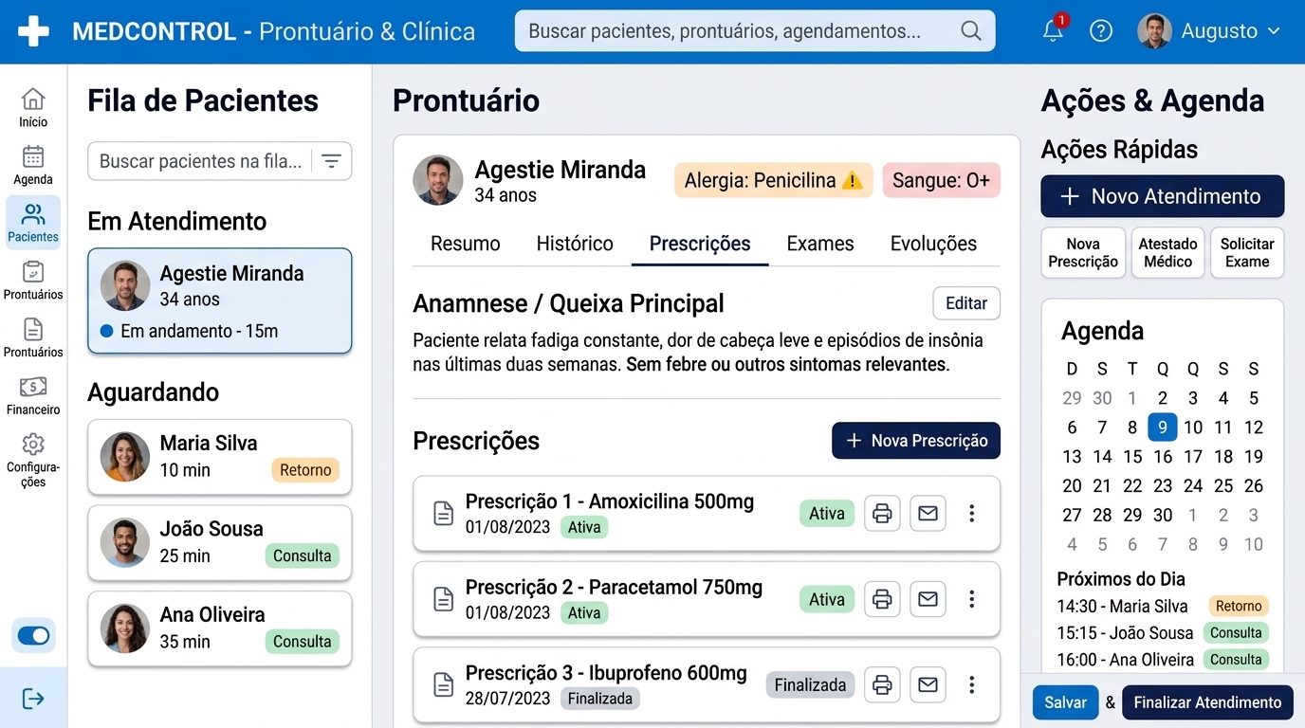1305x728 pixels.
Task: Switch to the Resumo tab
Action: coord(465,244)
